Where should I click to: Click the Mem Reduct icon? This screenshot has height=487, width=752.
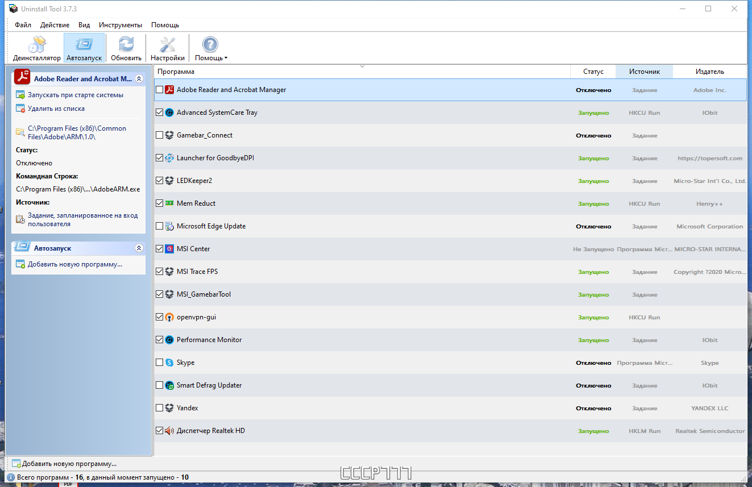coord(169,203)
